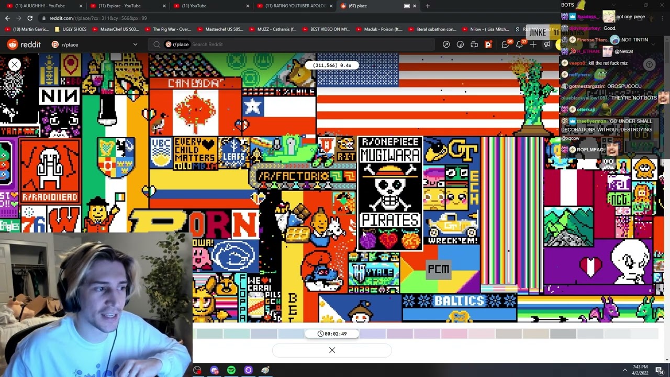The image size is (670, 377).
Task: Click the media indicator icon on place tab
Action: pyautogui.click(x=407, y=6)
